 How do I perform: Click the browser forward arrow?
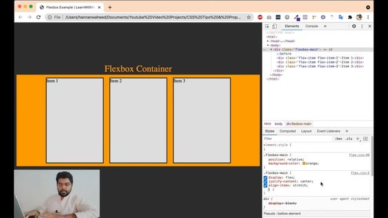(30, 18)
